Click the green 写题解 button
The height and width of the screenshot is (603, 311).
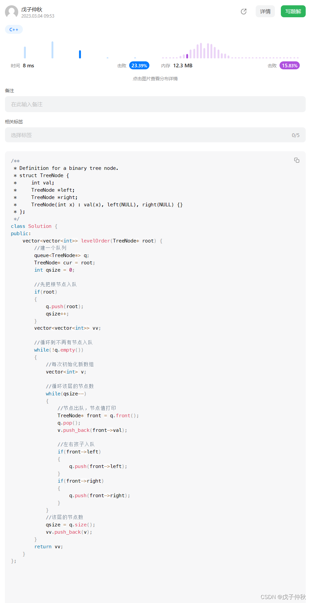click(x=293, y=12)
